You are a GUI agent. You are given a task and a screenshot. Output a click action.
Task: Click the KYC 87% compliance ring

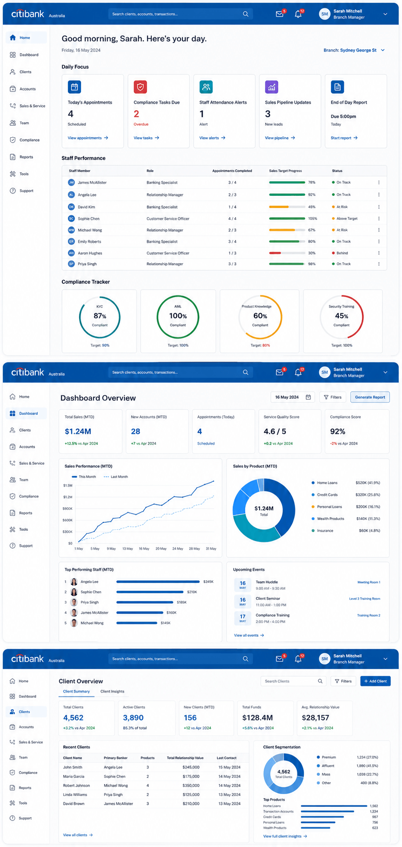click(100, 317)
